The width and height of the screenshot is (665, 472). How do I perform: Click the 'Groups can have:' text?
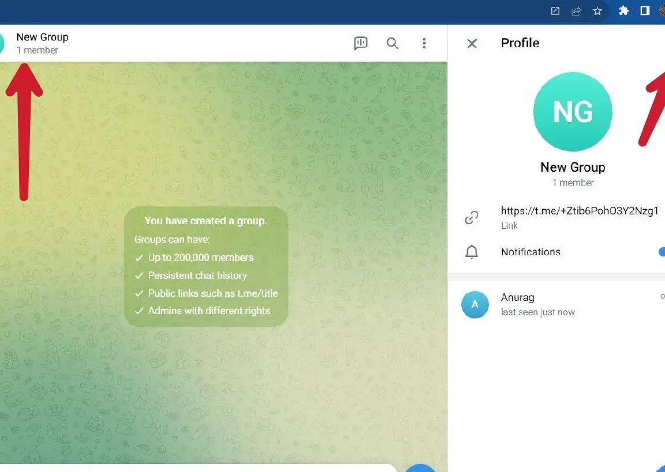tap(172, 240)
